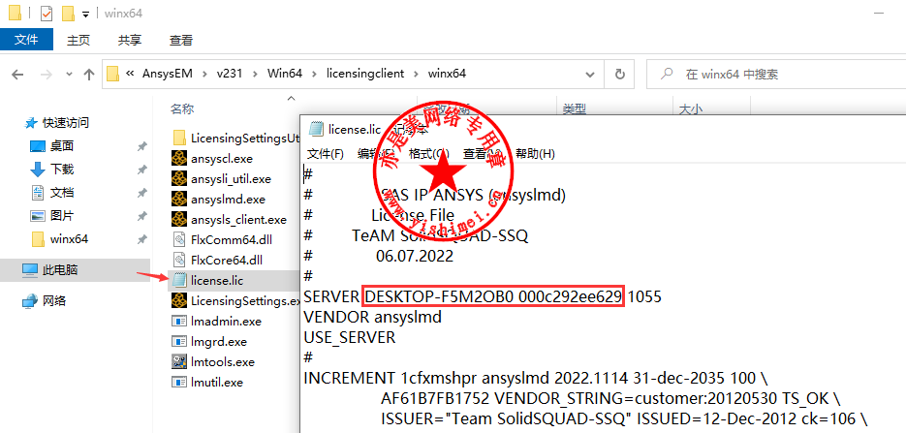
Task: Click the port number 1055 in Notepad
Action: tap(644, 297)
